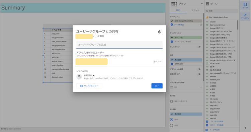
Task: Click the イベント名 table column header
Action: [x=56, y=30]
